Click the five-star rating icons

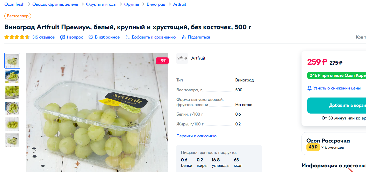tap(17, 37)
